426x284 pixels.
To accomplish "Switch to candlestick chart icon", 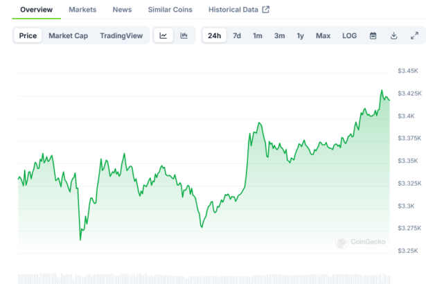I will click(184, 35).
